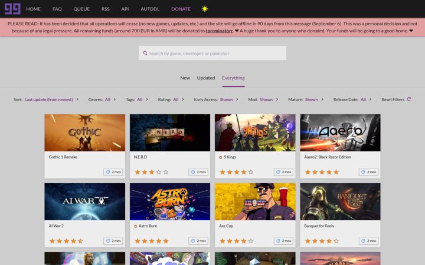Click the star rating on Banquet for Fools
Viewport: 425px width, 265px height.
[322, 241]
